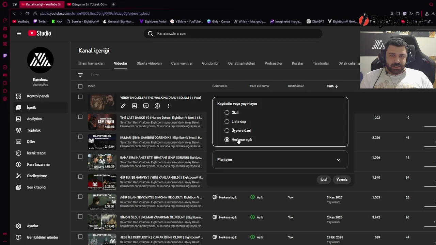Select the Liste dışı radio option
The height and width of the screenshot is (245, 436).
[227, 121]
